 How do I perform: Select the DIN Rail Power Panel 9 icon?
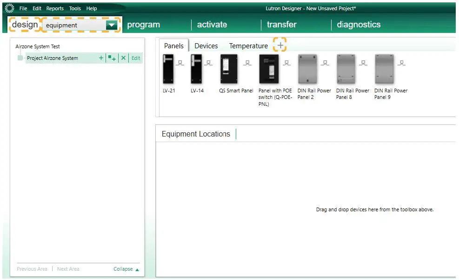384,70
